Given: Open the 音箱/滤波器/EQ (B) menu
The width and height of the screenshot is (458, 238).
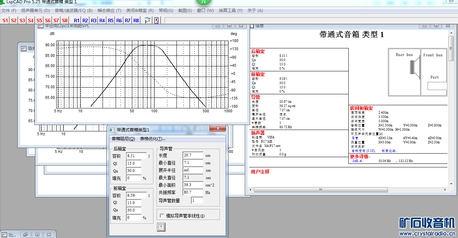Looking at the screenshot, I should [x=74, y=11].
